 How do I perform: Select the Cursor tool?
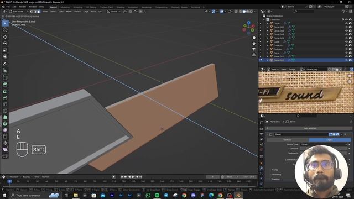click(5, 30)
